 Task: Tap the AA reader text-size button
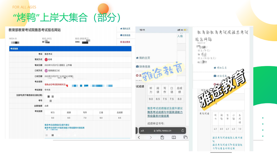142,131
